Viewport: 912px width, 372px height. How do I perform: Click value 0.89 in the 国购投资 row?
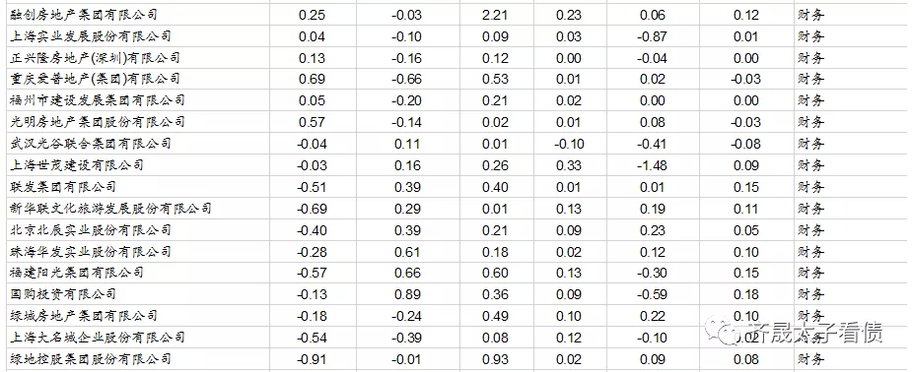tap(407, 295)
